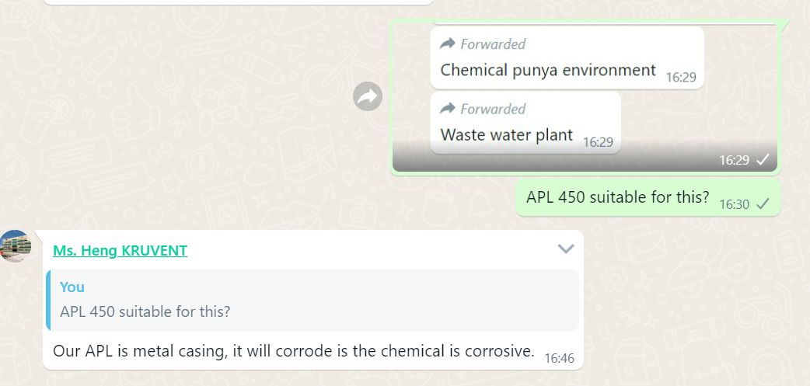Click the round forward-share button beside forwarded messages
This screenshot has height=386, width=810.
(x=368, y=96)
